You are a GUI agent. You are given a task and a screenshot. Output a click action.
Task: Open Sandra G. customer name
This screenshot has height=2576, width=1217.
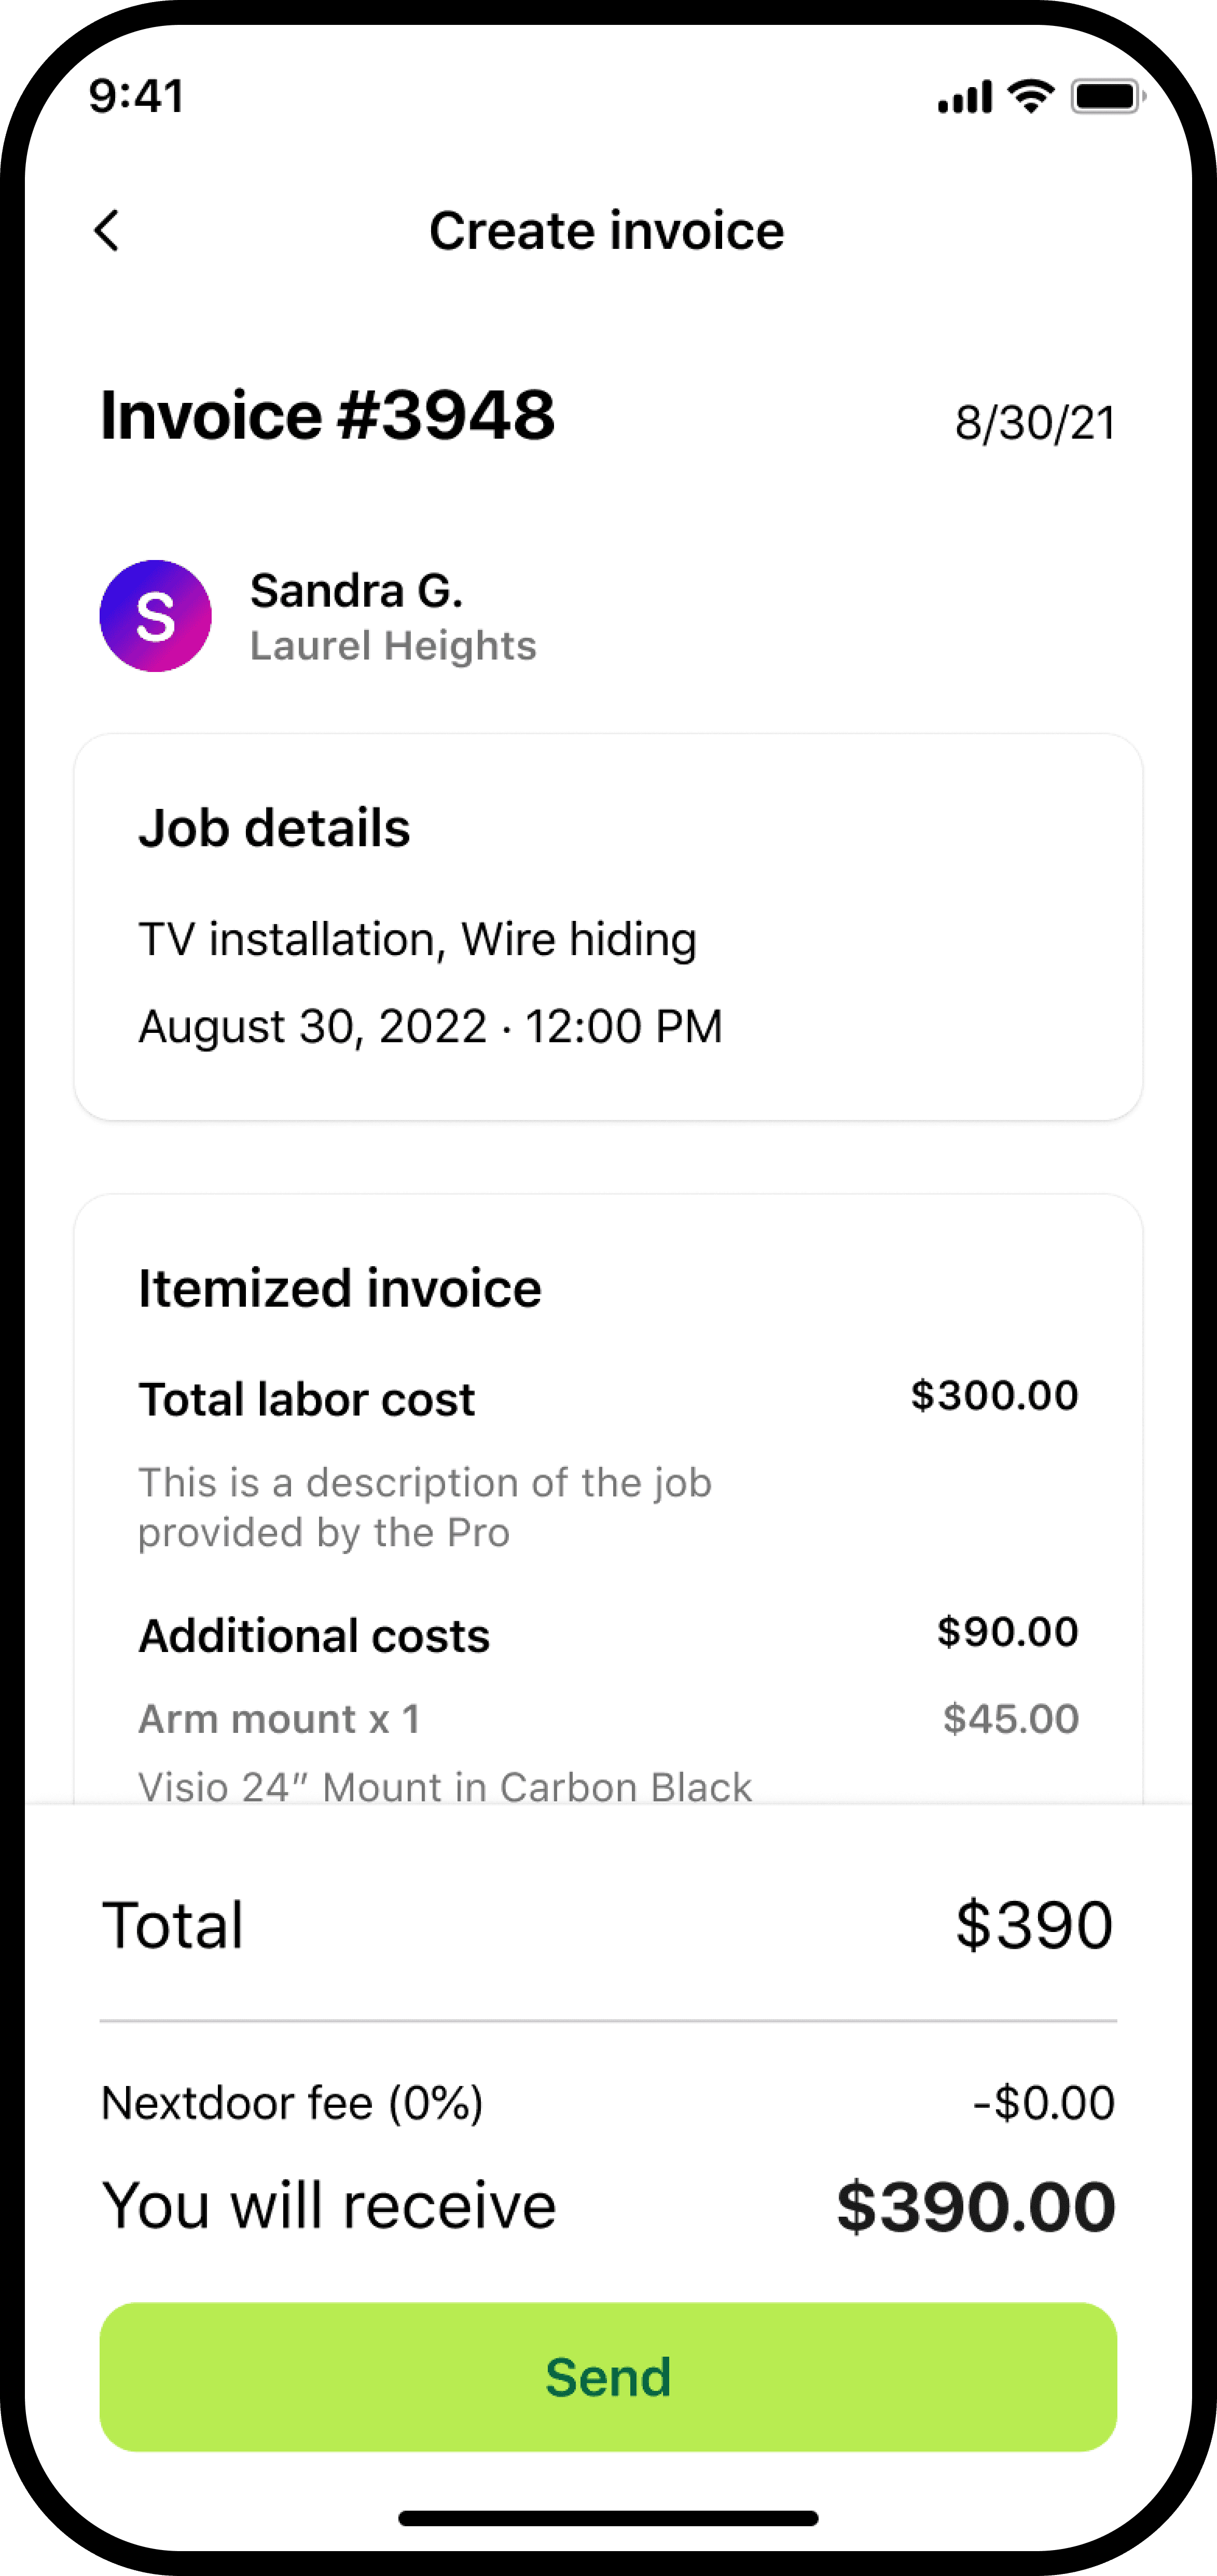[x=356, y=590]
